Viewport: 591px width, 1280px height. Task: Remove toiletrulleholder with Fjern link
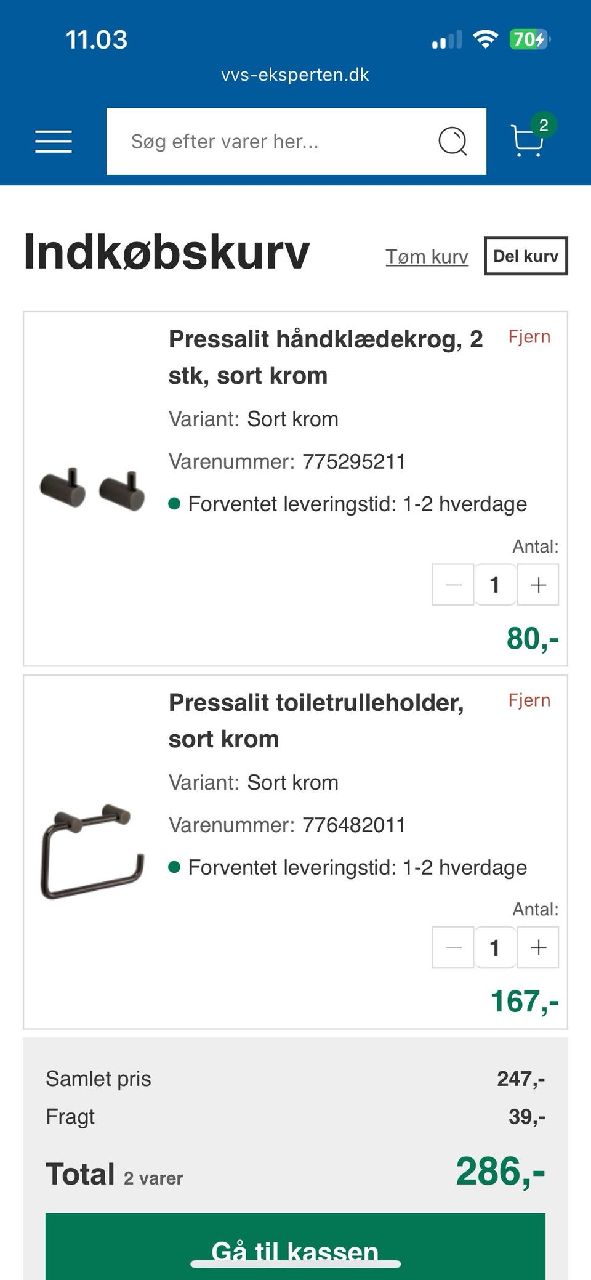(x=529, y=700)
